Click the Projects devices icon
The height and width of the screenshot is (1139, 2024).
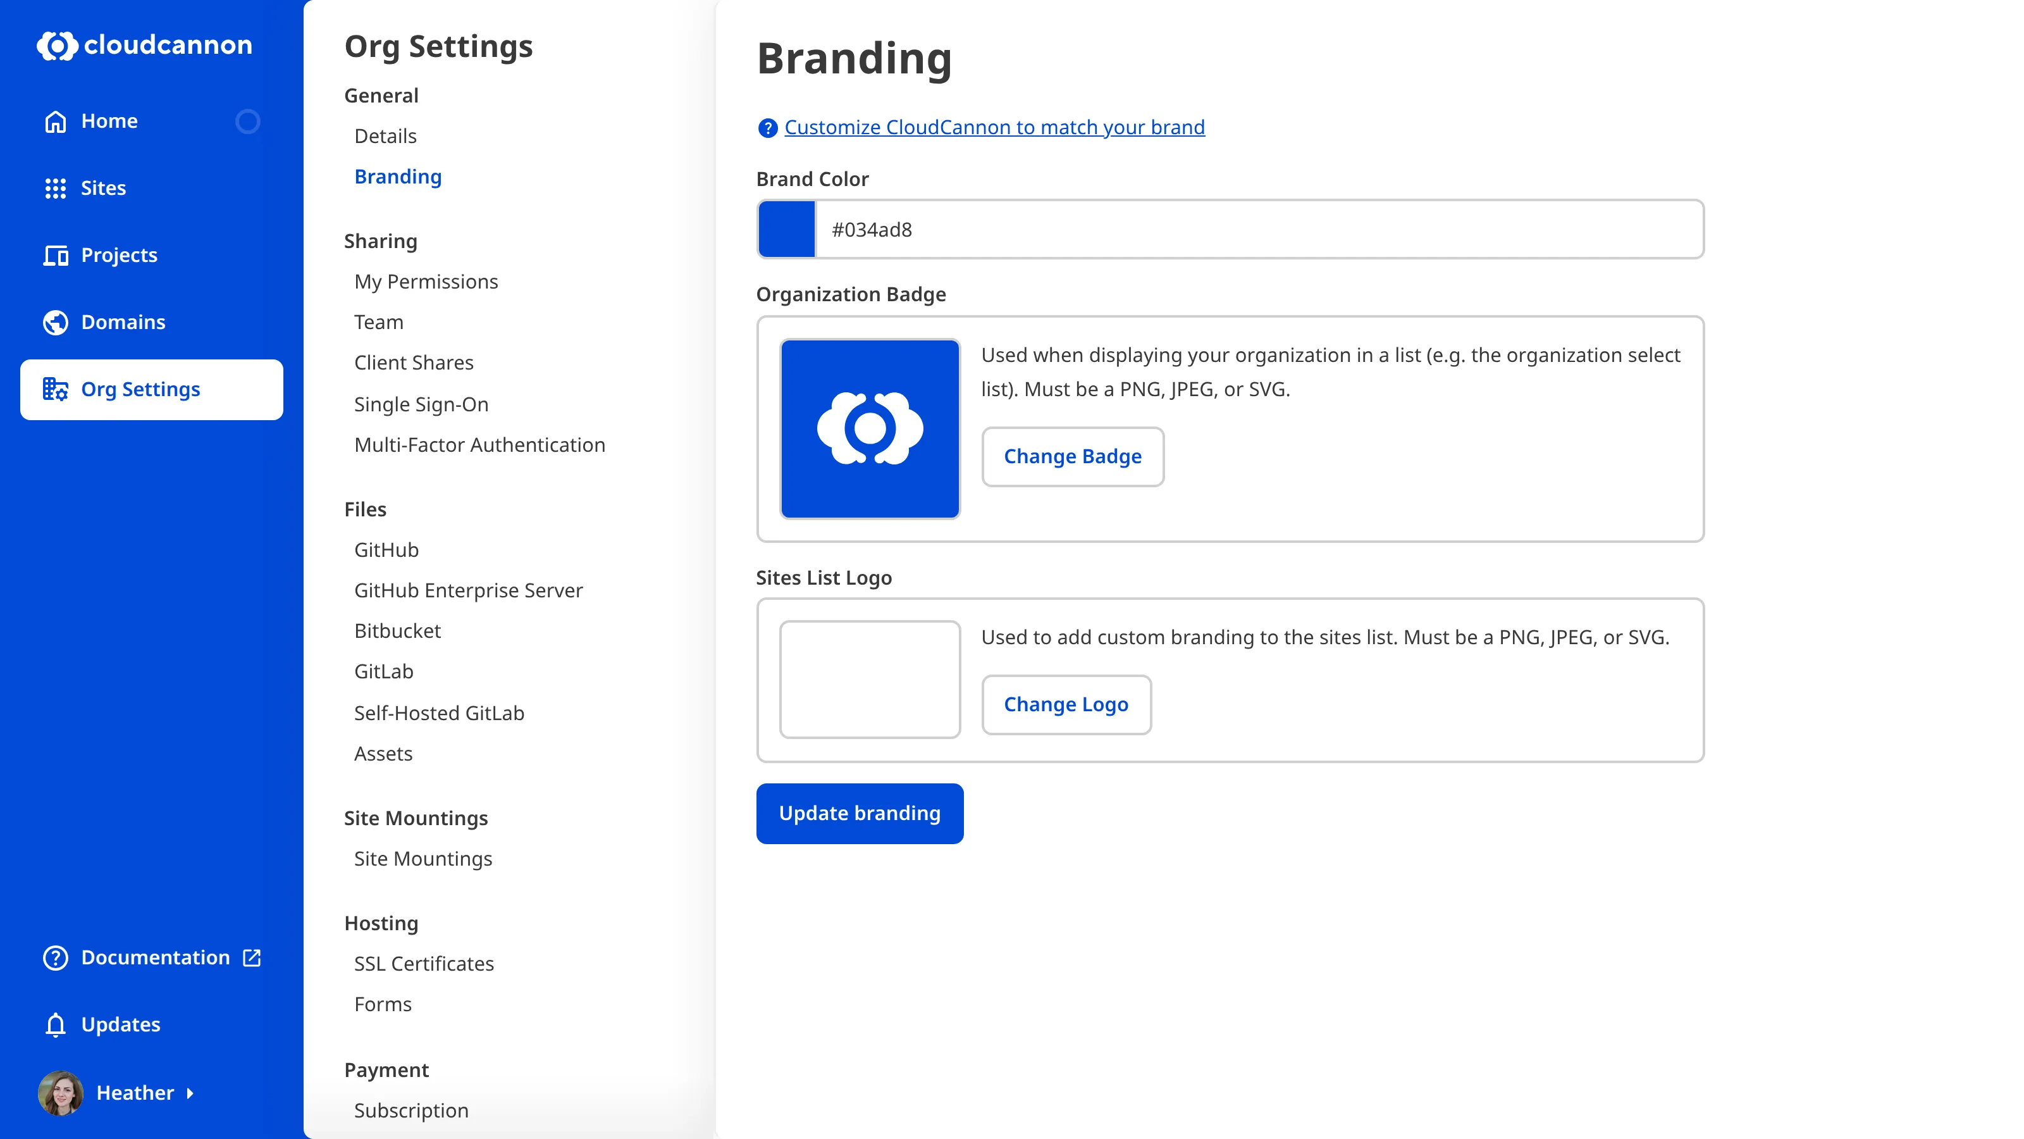coord(55,256)
